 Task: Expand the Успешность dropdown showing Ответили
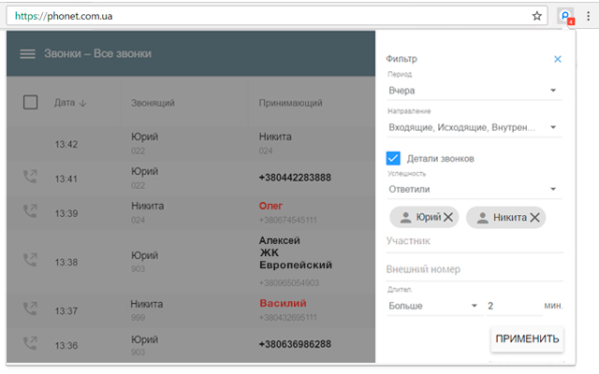473,189
